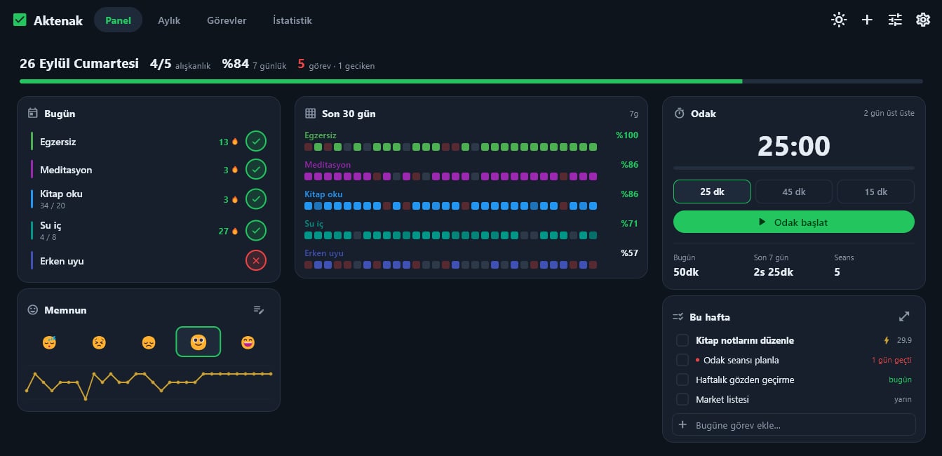Click the flame streak icon for Meditasyon
The width and height of the screenshot is (942, 456).
[x=235, y=170]
